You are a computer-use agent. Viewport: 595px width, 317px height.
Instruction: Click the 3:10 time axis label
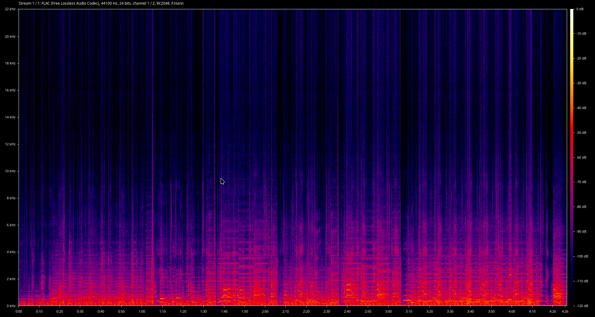point(409,311)
